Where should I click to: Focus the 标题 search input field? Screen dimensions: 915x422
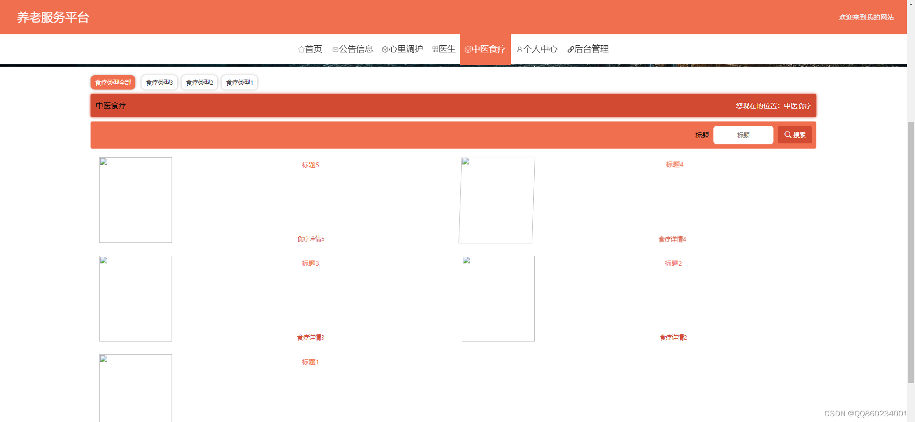click(x=743, y=135)
